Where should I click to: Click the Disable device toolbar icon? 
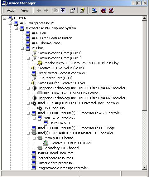[104, 11]
